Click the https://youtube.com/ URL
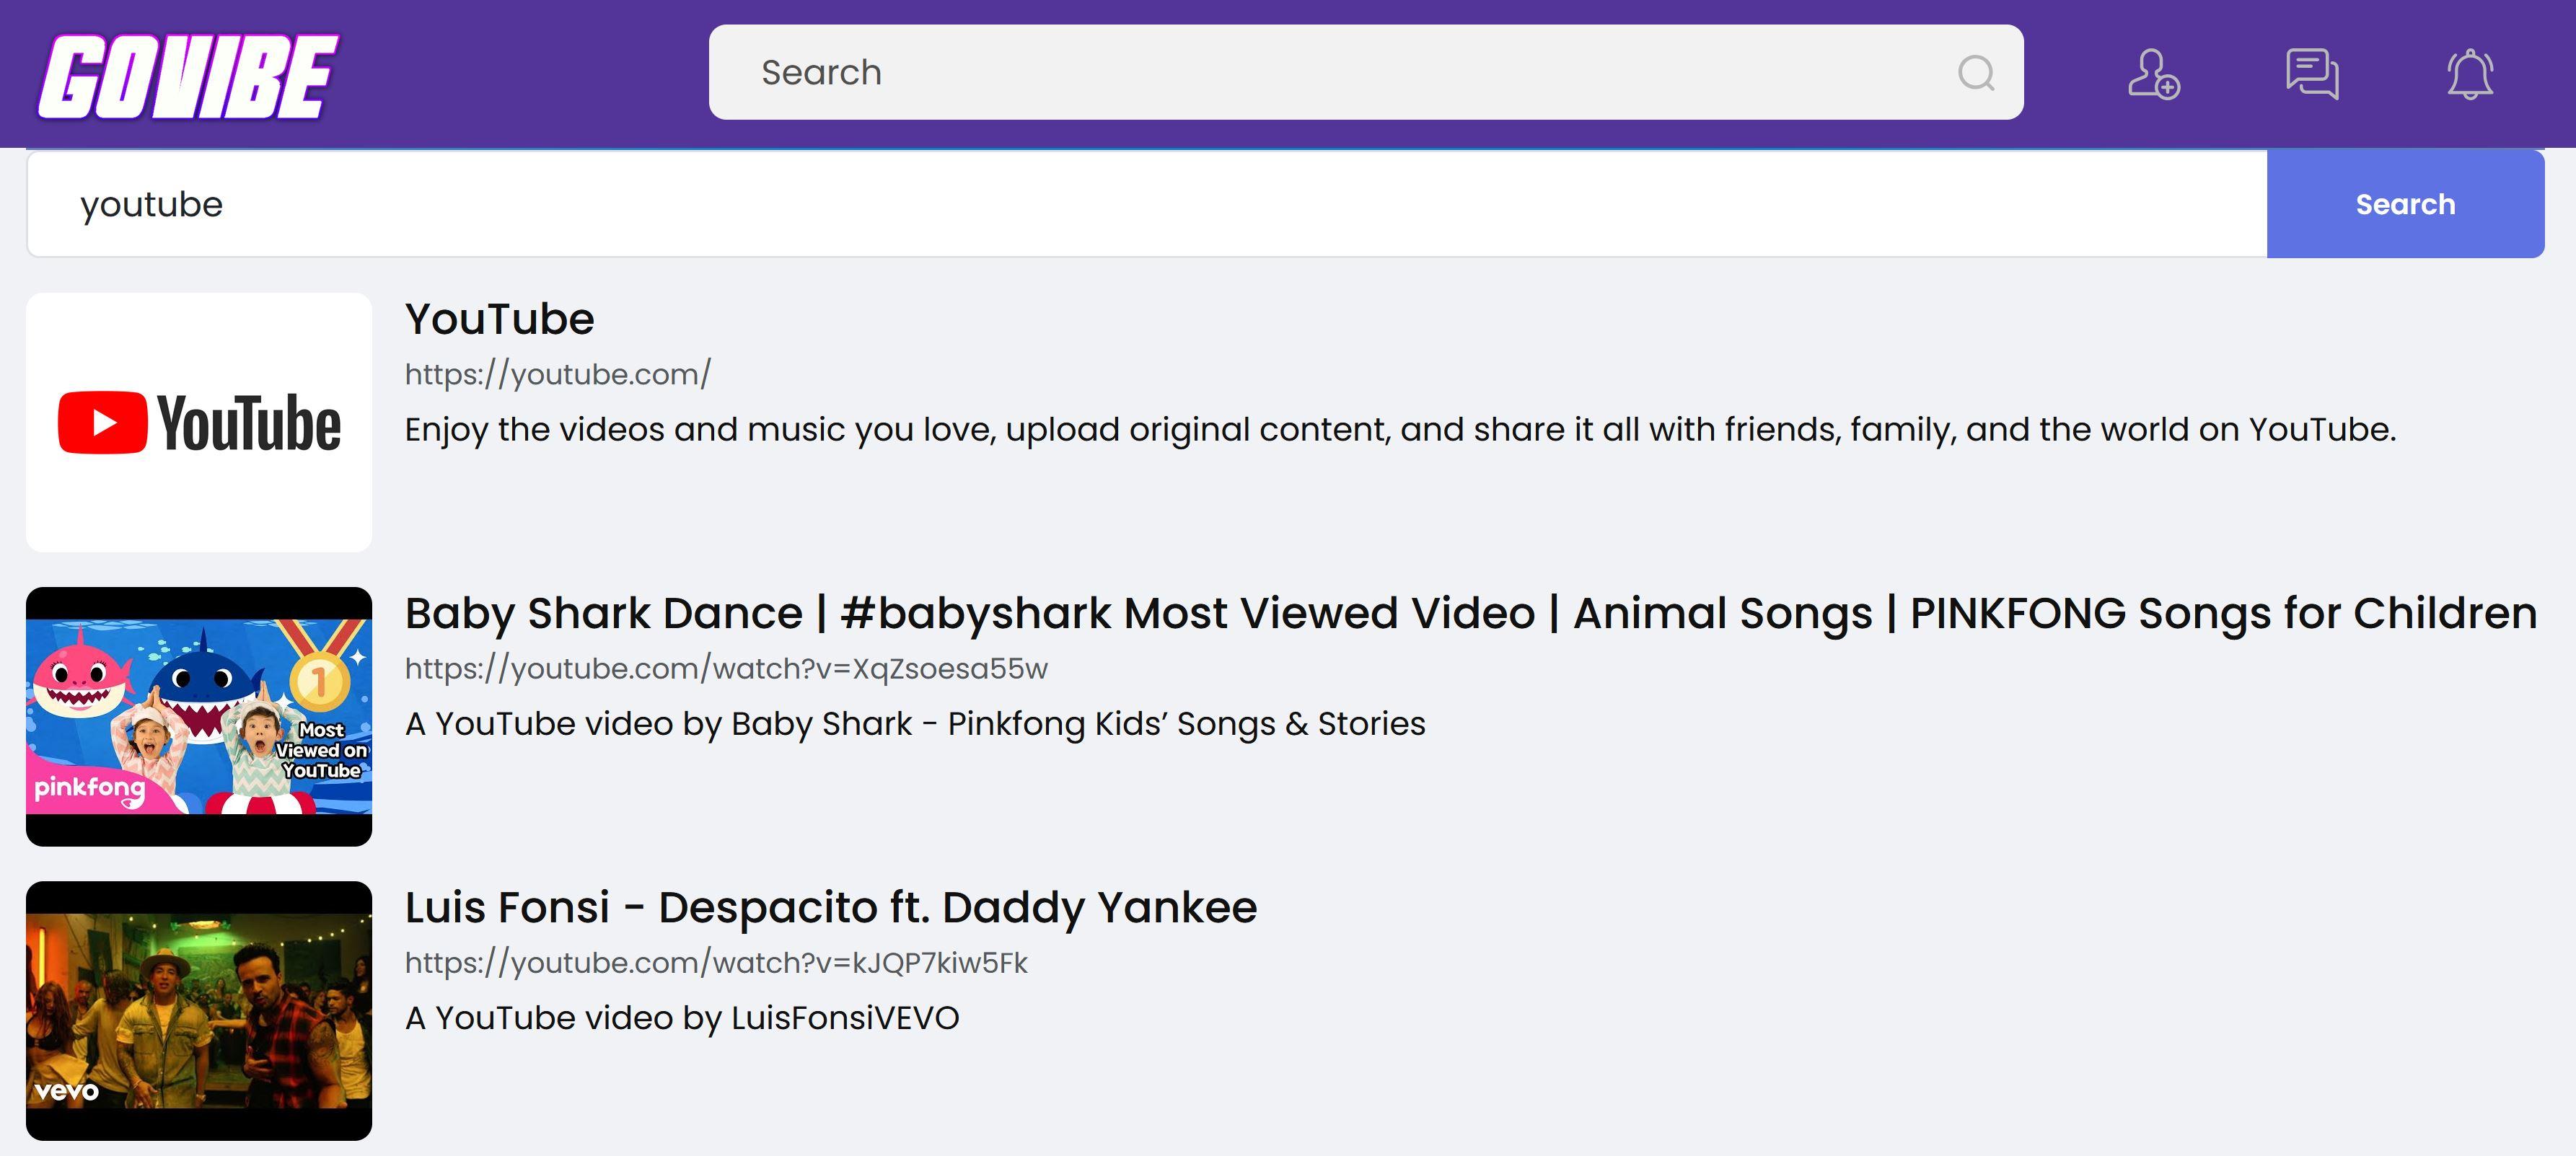Viewport: 2576px width, 1156px height. click(x=558, y=374)
